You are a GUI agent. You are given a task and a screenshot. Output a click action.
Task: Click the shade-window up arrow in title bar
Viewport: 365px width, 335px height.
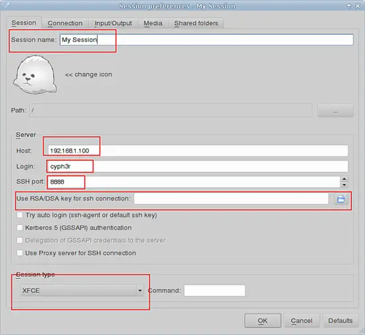point(348,6)
